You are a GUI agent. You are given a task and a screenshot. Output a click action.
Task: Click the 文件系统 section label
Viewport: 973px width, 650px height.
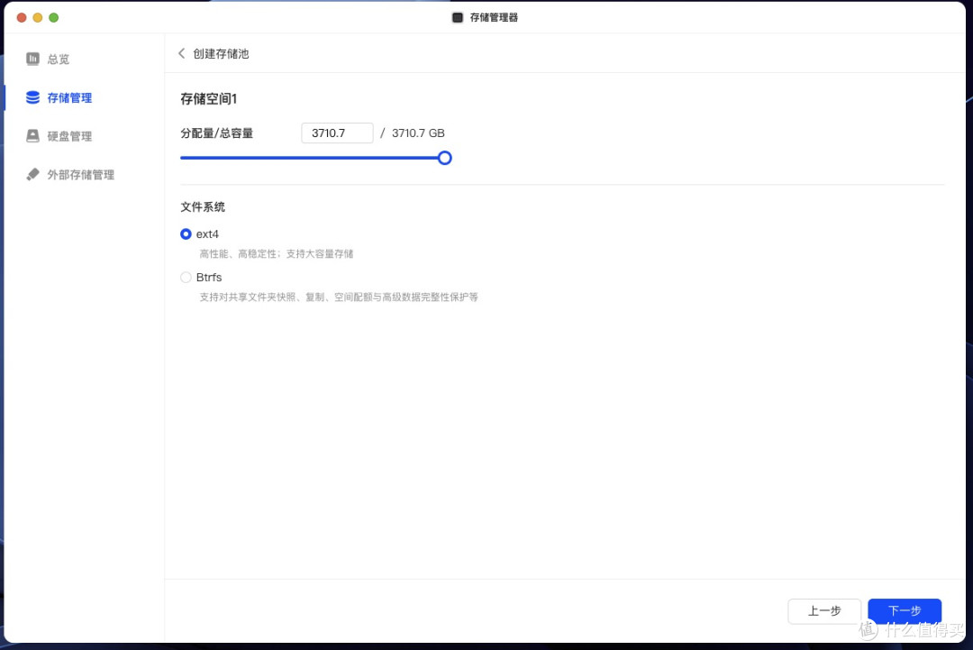[x=203, y=206]
